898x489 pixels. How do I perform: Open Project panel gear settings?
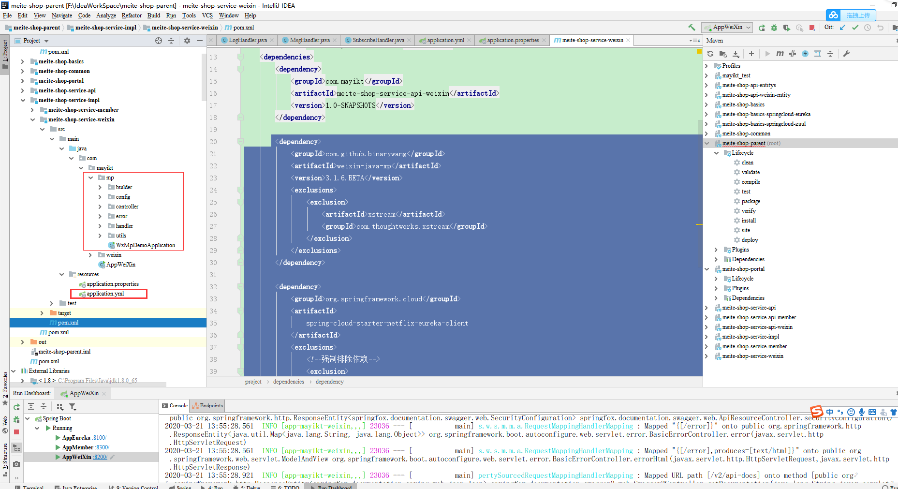point(187,41)
